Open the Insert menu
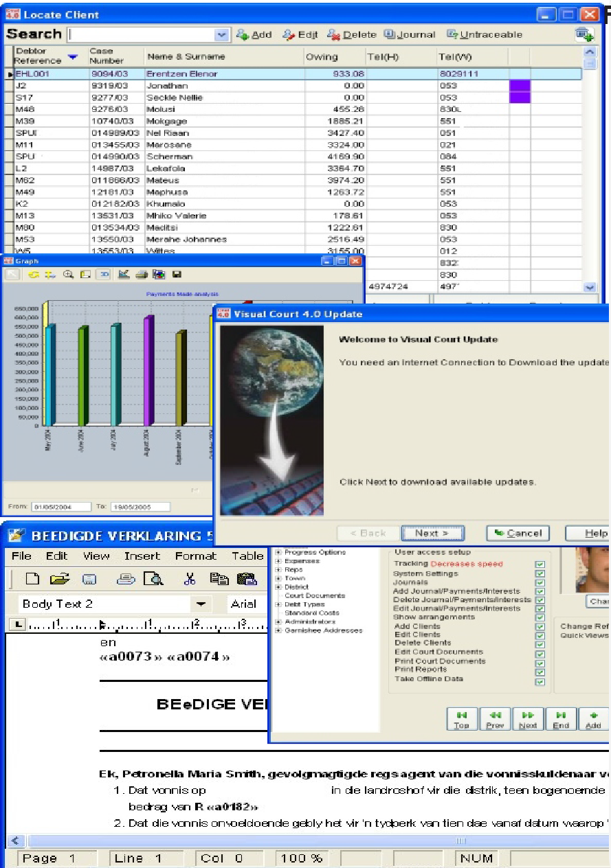Image resolution: width=611 pixels, height=868 pixels. (x=142, y=556)
